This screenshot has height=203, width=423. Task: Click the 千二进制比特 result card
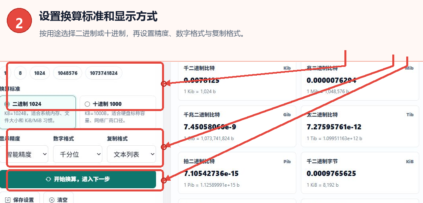237,81
